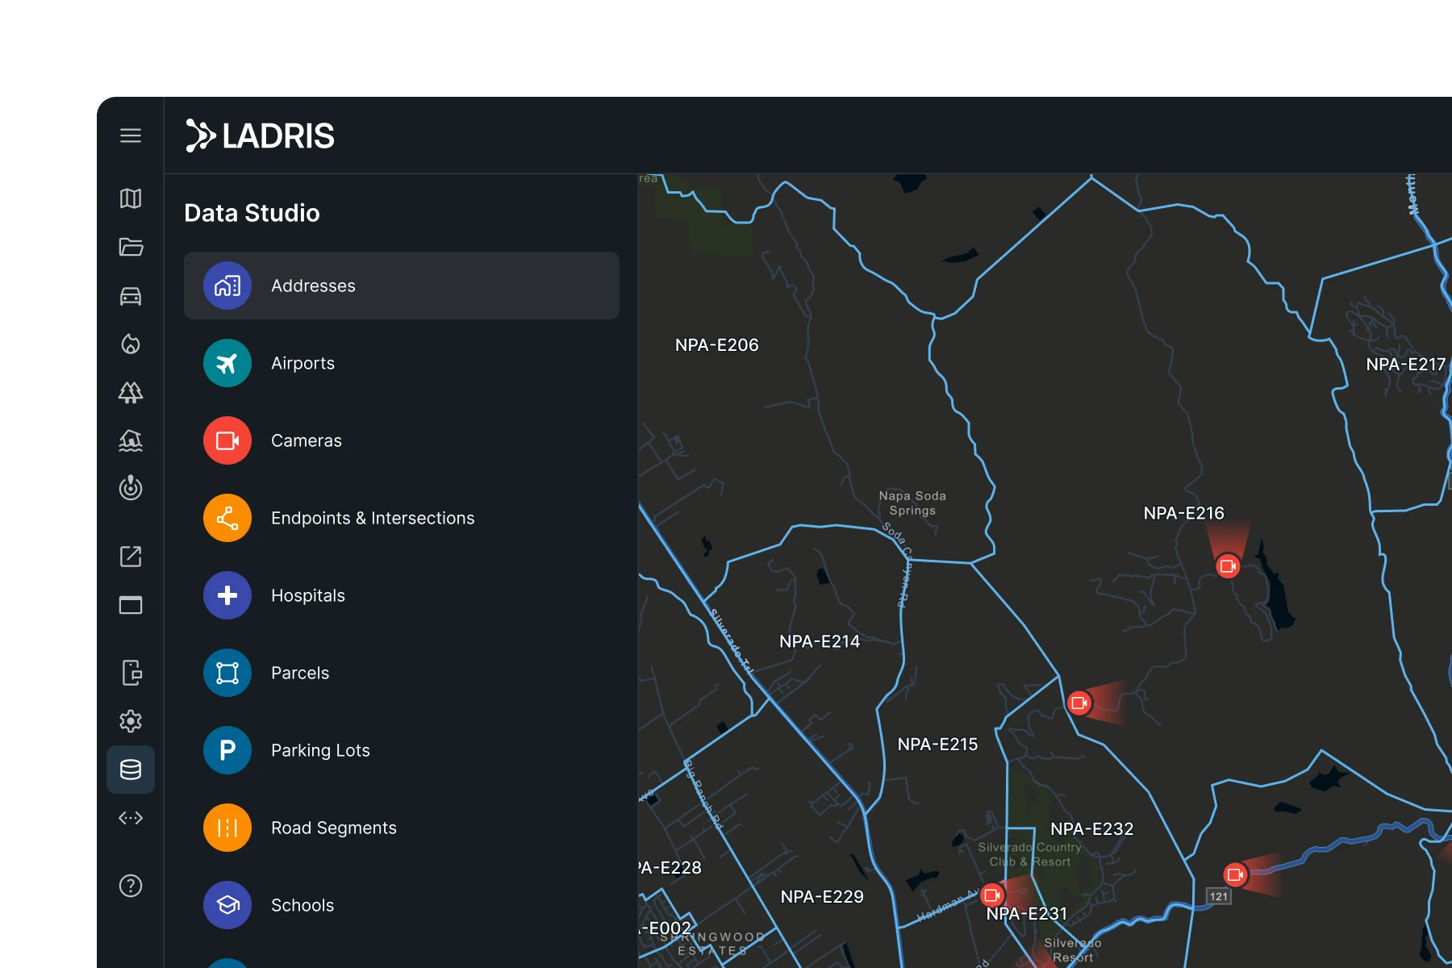The height and width of the screenshot is (968, 1452).
Task: Click the Data Studio heading
Action: (x=252, y=213)
